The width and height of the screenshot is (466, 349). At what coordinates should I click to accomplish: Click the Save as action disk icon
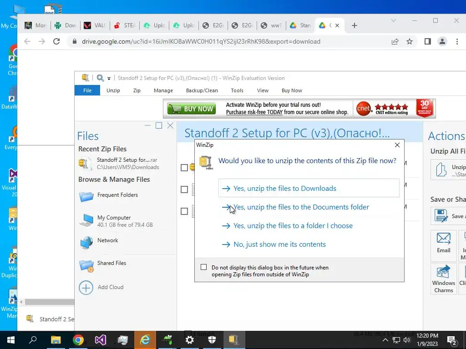pos(441,216)
